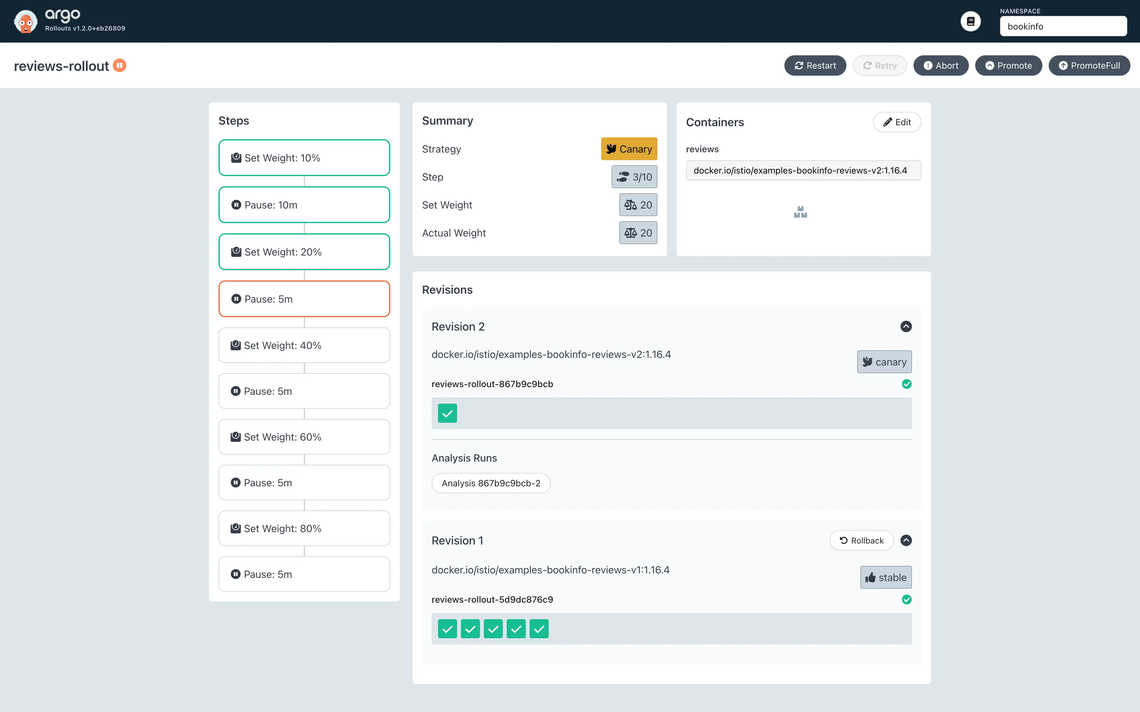The width and height of the screenshot is (1140, 712).
Task: Click the pause icon in the last Pause: 5m step
Action: (x=235, y=574)
